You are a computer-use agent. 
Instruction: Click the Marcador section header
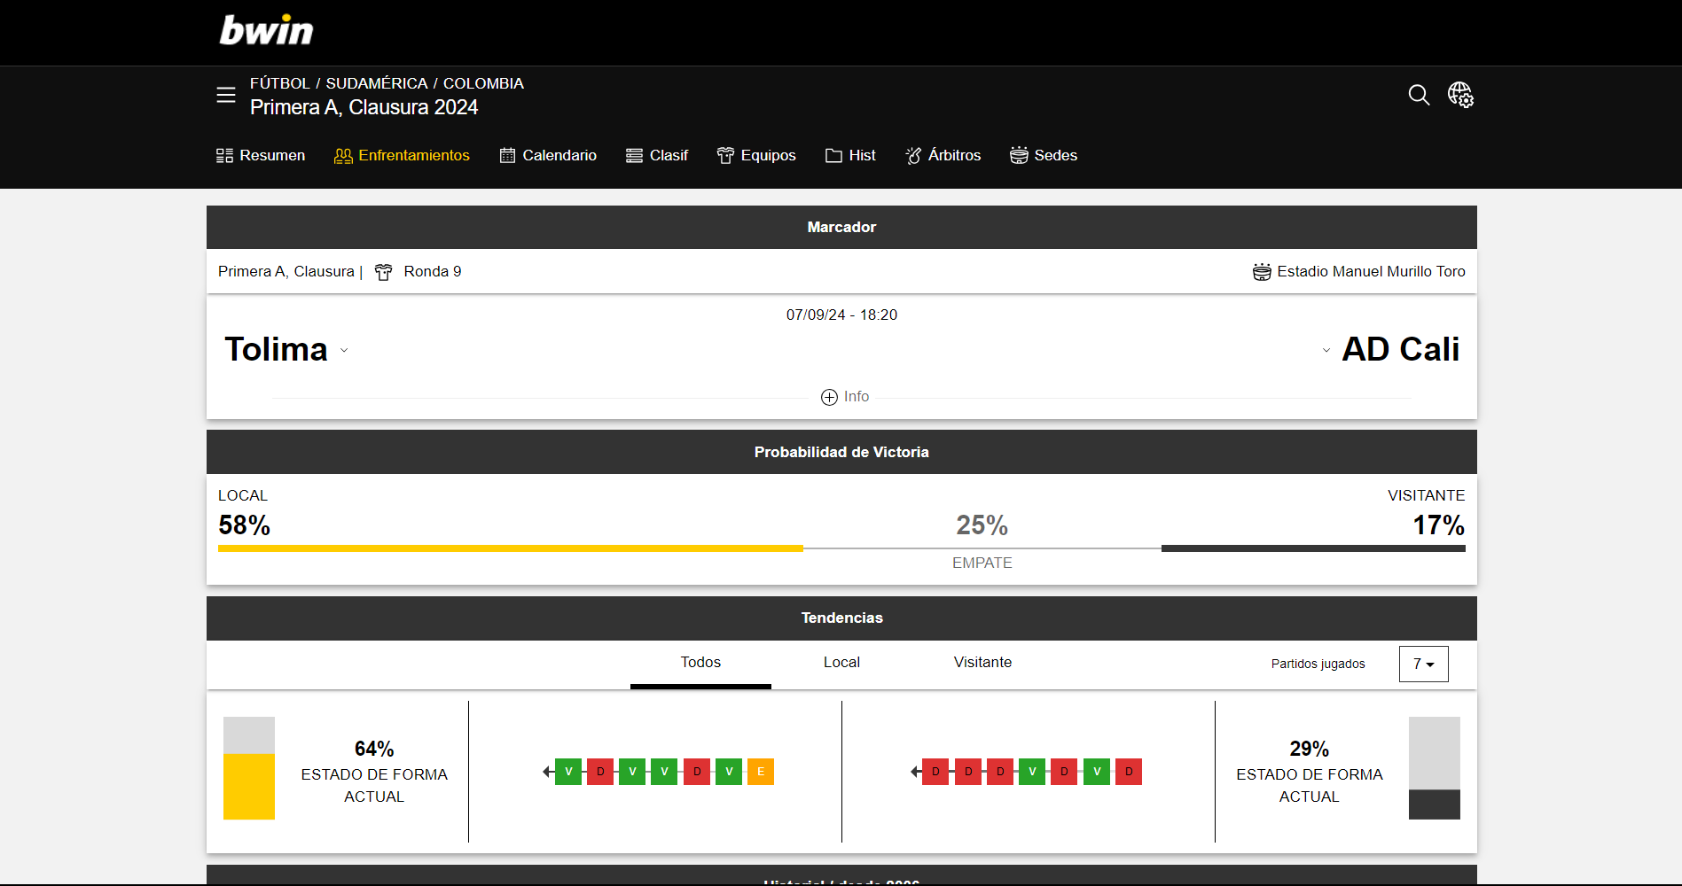[x=841, y=228]
